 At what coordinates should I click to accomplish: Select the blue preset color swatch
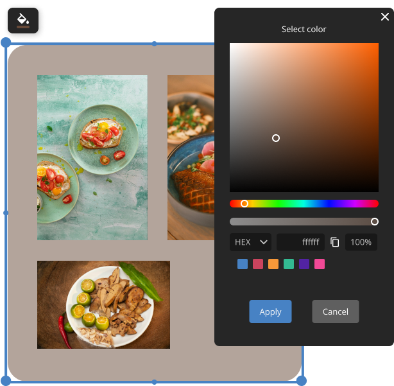point(242,264)
